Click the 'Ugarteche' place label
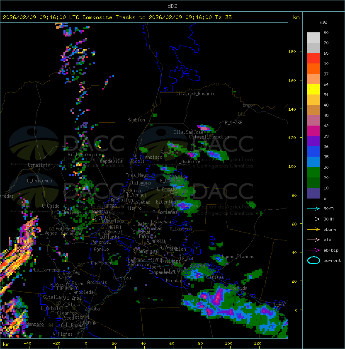This screenshot has width=345, height=349. point(102,263)
